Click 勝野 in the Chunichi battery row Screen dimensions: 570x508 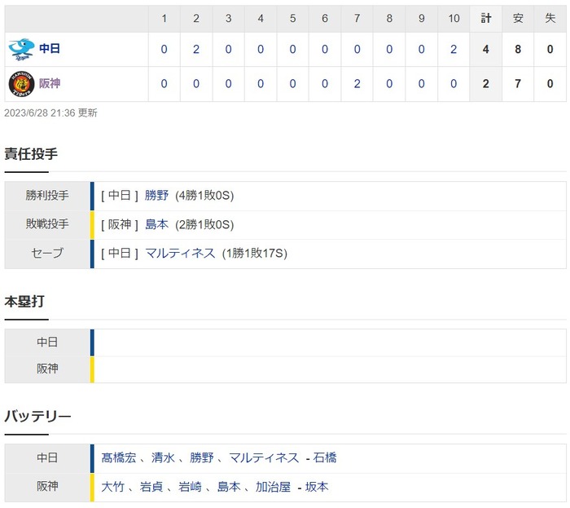point(202,458)
